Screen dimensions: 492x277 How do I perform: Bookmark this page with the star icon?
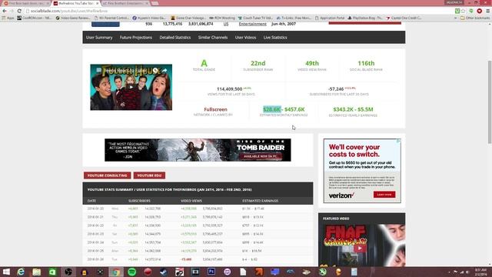pyautogui.click(x=464, y=11)
